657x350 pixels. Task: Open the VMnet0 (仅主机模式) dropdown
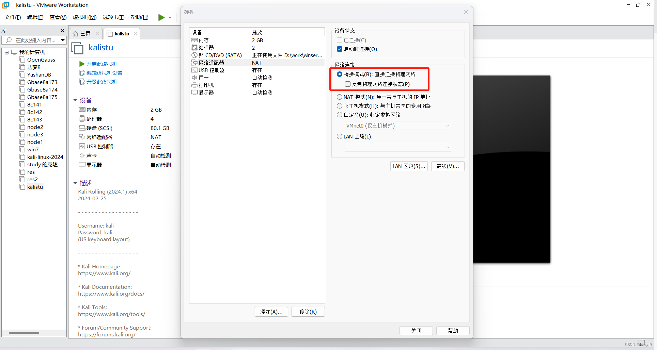[x=398, y=126]
